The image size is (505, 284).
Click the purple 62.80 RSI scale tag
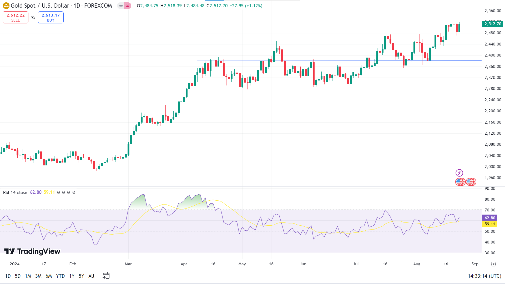tap(490, 218)
